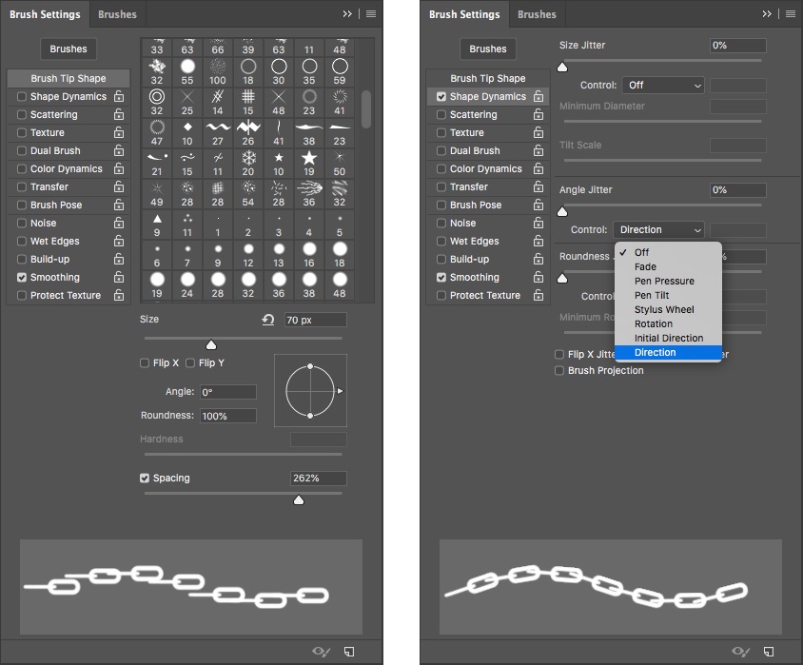Toggle the live brush preview icon in right panel
Viewport: 803px width, 665px height.
(x=741, y=651)
